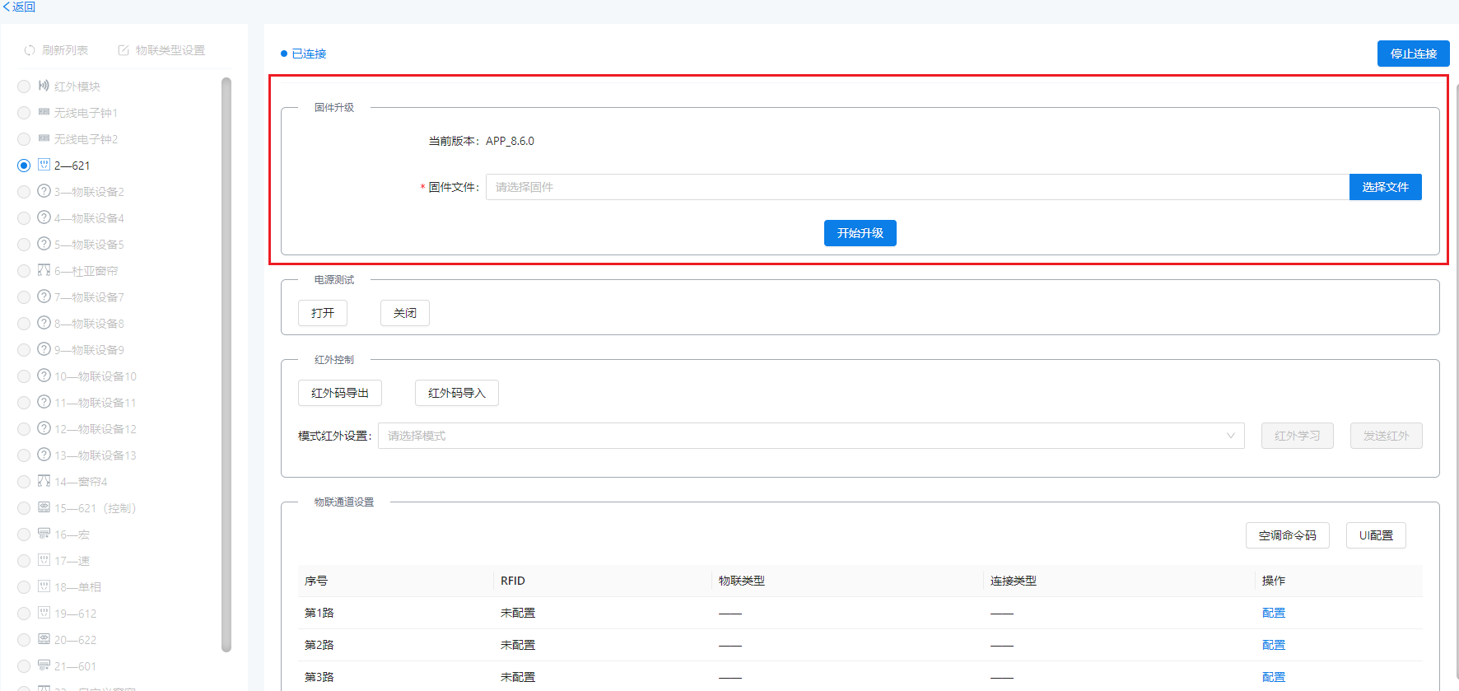The image size is (1459, 691).
Task: Click the question mark icon for 3—物联设备2
Action: tap(44, 191)
